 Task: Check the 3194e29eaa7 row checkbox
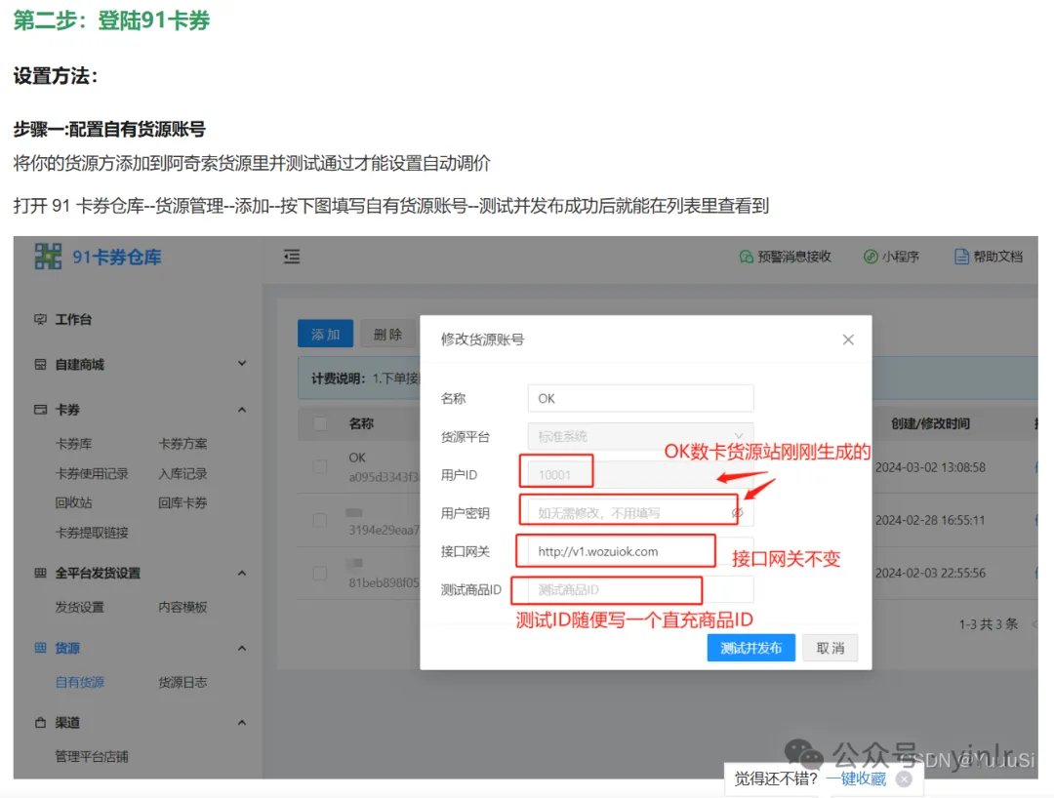pyautogui.click(x=321, y=520)
